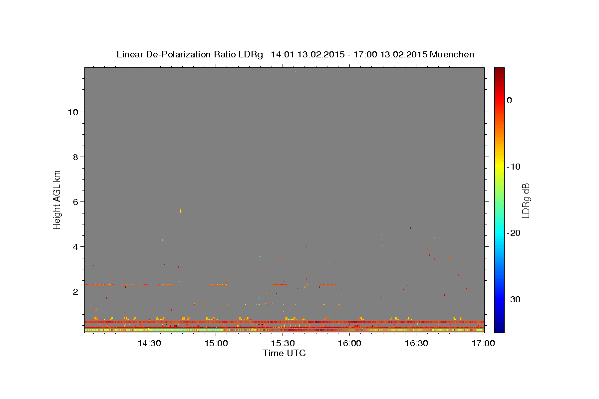The width and height of the screenshot is (599, 399).
Task: Select the 17:00 time tick label
Action: (x=483, y=344)
